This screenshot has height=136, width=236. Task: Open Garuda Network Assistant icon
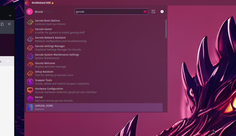coord(30,39)
